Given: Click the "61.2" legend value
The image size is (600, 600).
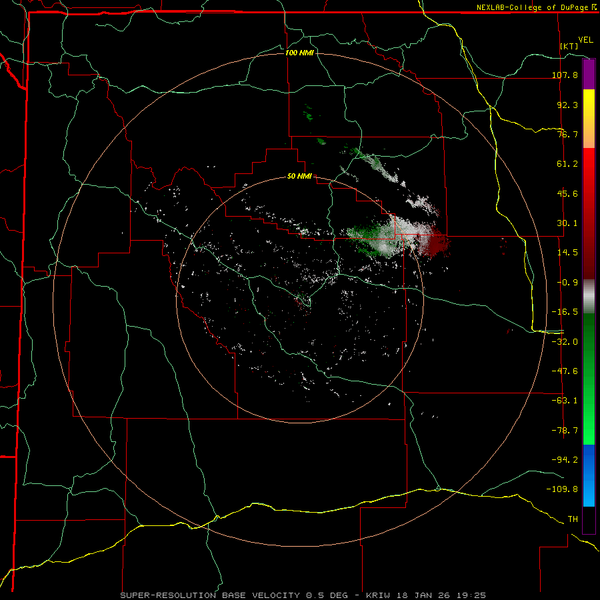Looking at the screenshot, I should point(567,164).
